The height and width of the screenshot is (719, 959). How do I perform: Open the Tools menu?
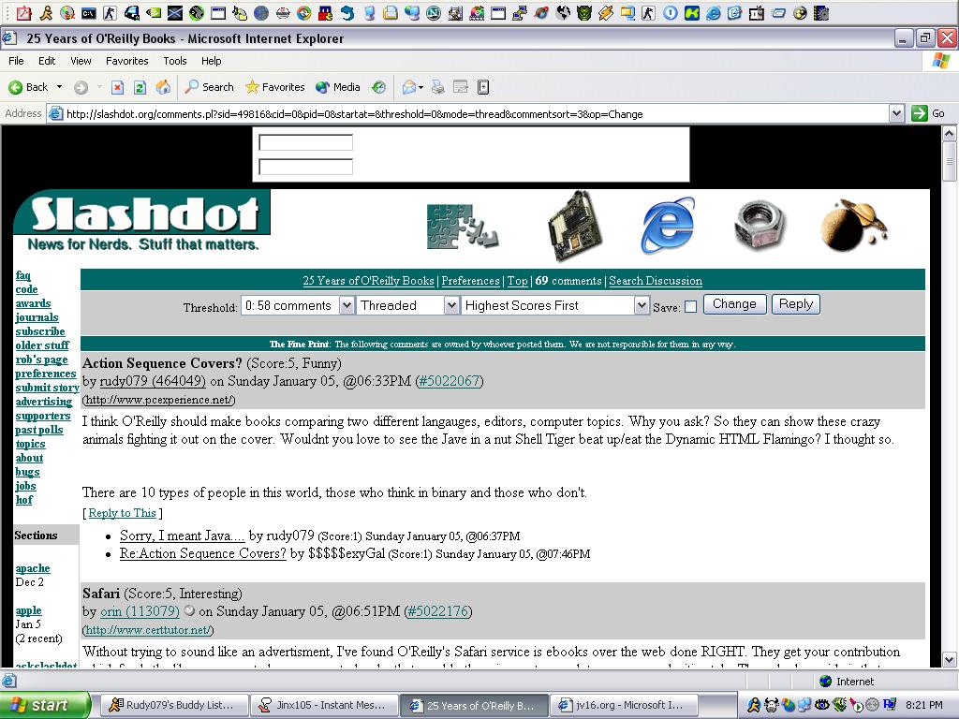tap(175, 61)
